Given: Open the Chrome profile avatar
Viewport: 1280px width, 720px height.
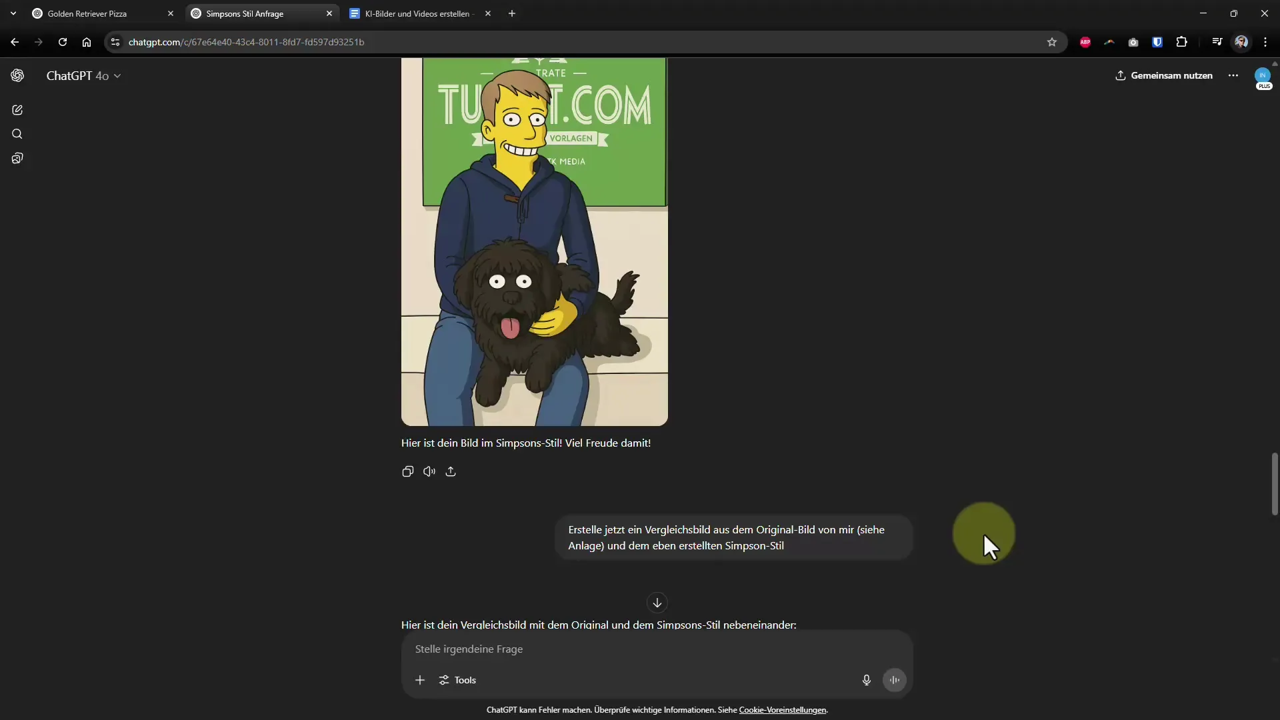Looking at the screenshot, I should tap(1241, 42).
